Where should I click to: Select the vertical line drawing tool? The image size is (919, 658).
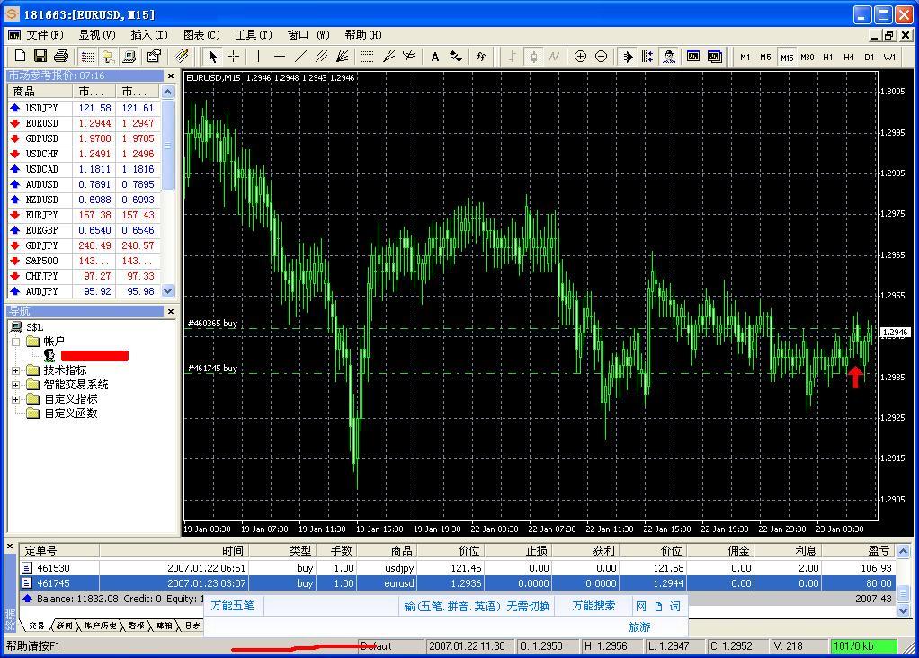(x=258, y=57)
